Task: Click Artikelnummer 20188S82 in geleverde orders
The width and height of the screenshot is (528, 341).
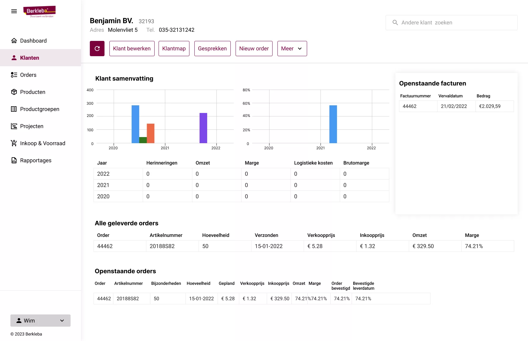Action: 162,246
